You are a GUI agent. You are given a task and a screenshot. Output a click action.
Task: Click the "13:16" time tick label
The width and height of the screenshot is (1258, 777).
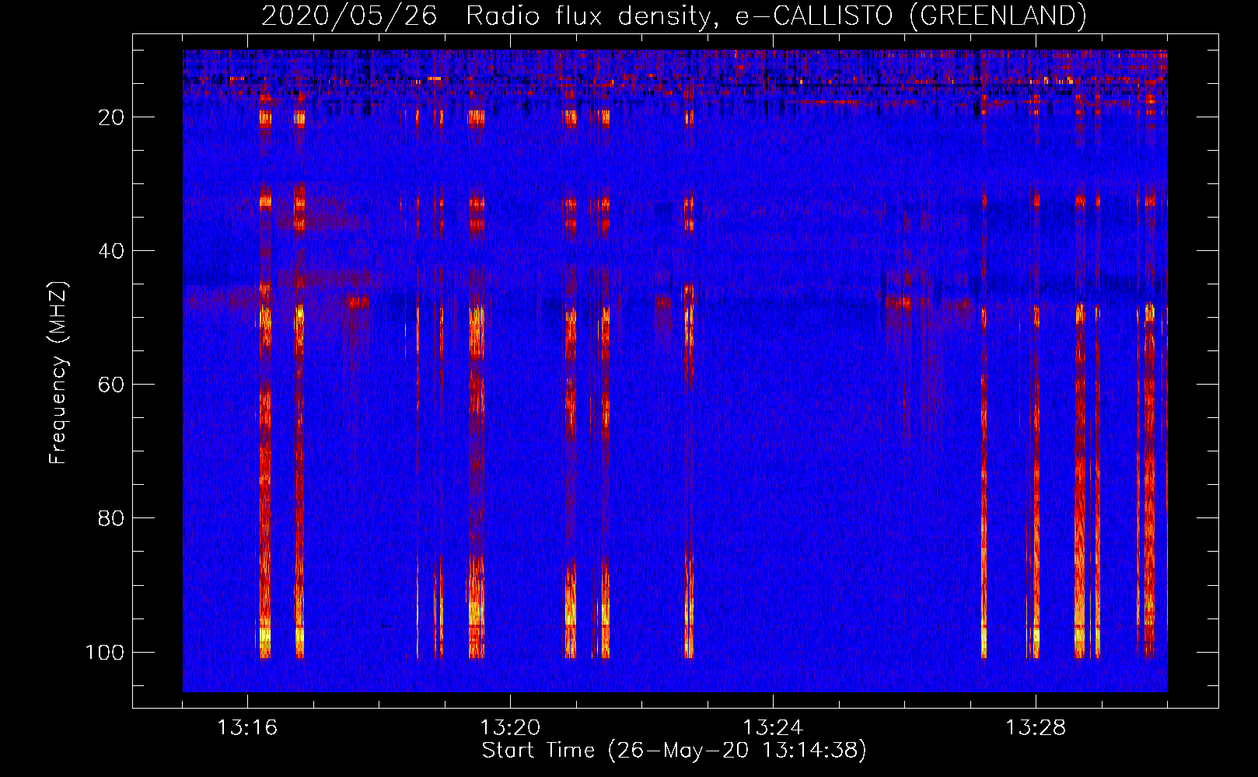point(247,728)
